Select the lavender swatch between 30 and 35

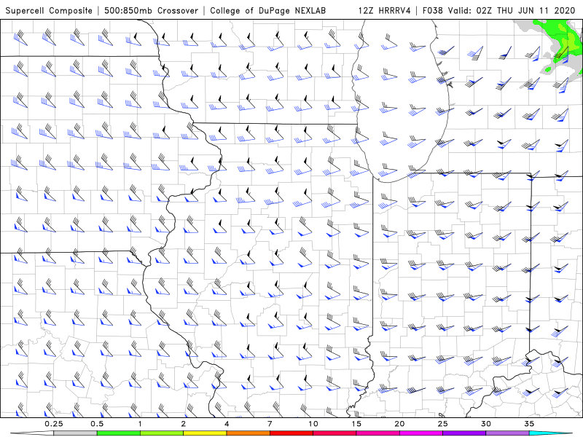click(x=507, y=433)
